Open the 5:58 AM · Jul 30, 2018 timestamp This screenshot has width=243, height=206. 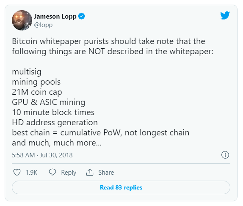click(42, 155)
